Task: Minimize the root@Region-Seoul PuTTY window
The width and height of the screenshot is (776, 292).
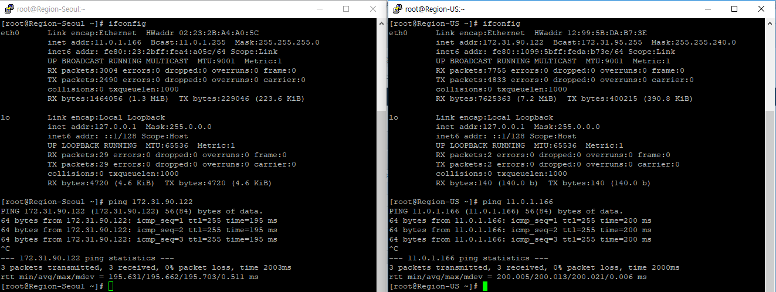Action: click(319, 9)
